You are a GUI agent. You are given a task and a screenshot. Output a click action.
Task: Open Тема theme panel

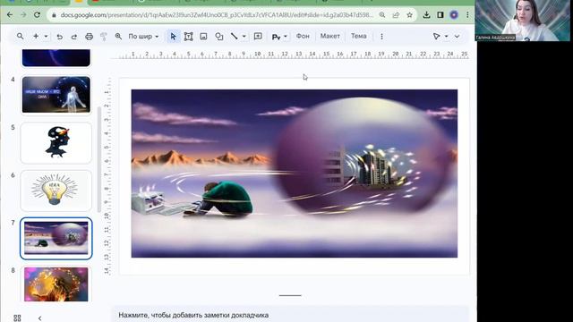point(358,36)
